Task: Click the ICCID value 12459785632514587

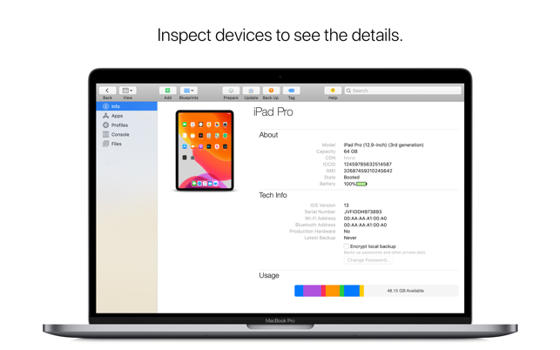Action: 368,165
